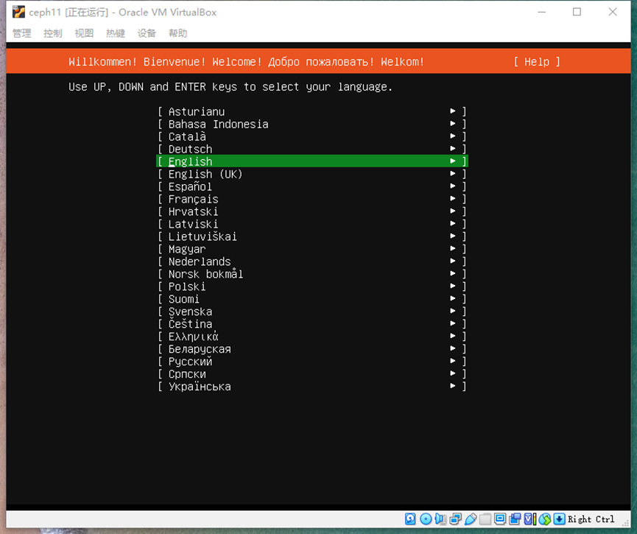The image size is (637, 534).
Task: Open the hard disk activity indicator
Action: pyautogui.click(x=410, y=519)
